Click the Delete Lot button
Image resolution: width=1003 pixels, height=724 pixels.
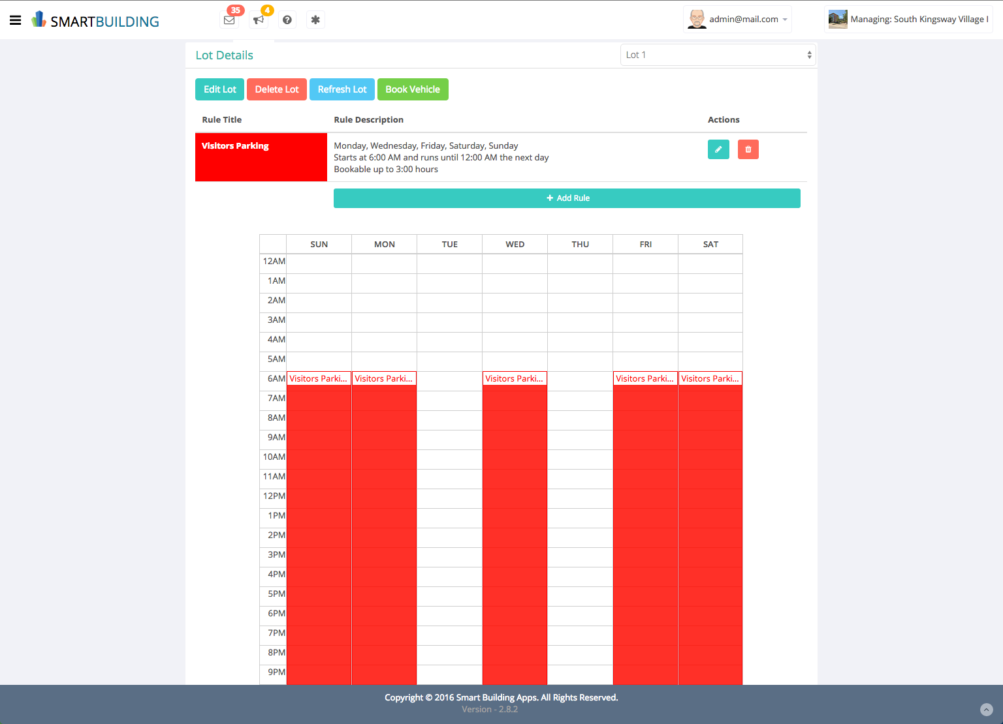point(276,89)
